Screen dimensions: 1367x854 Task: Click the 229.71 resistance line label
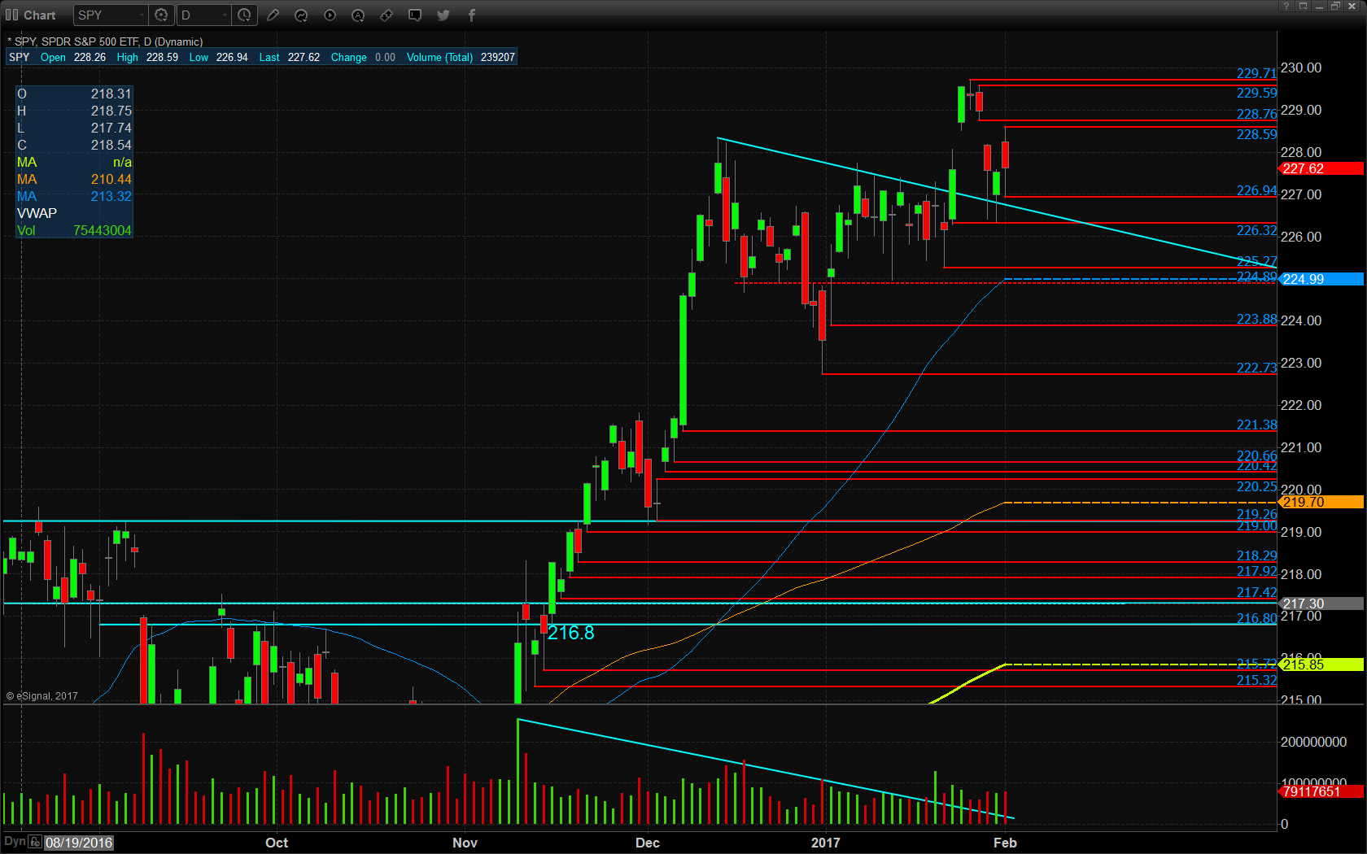coord(1257,73)
